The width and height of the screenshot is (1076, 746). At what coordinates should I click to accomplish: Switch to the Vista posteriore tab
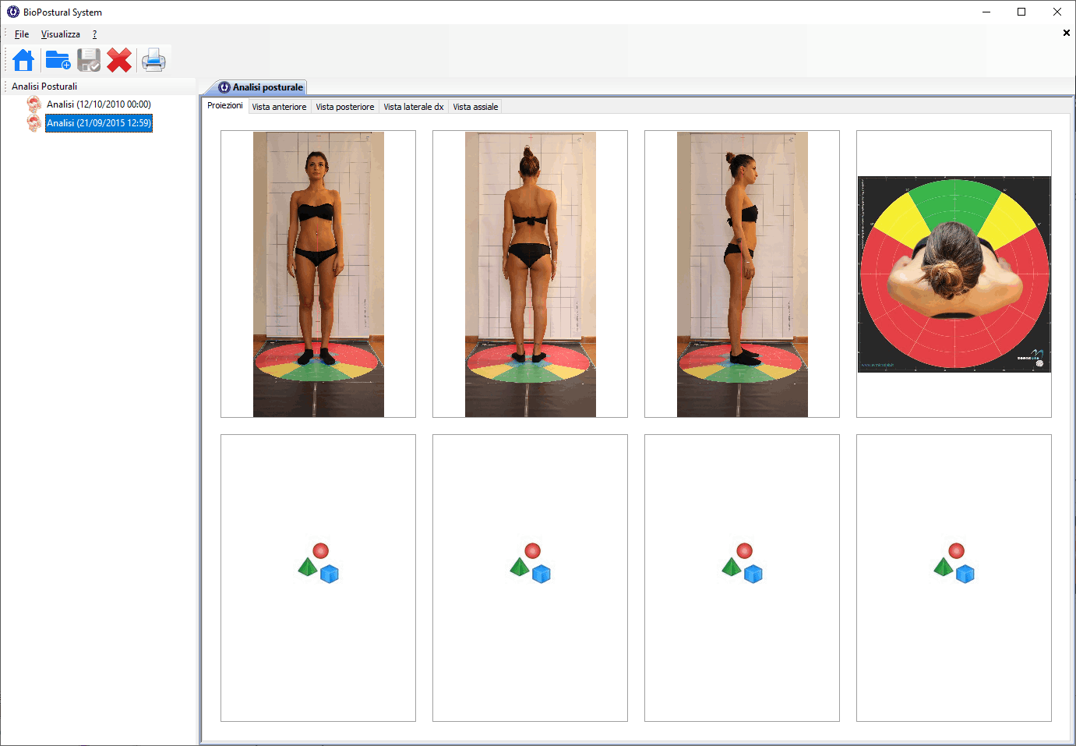coord(344,107)
